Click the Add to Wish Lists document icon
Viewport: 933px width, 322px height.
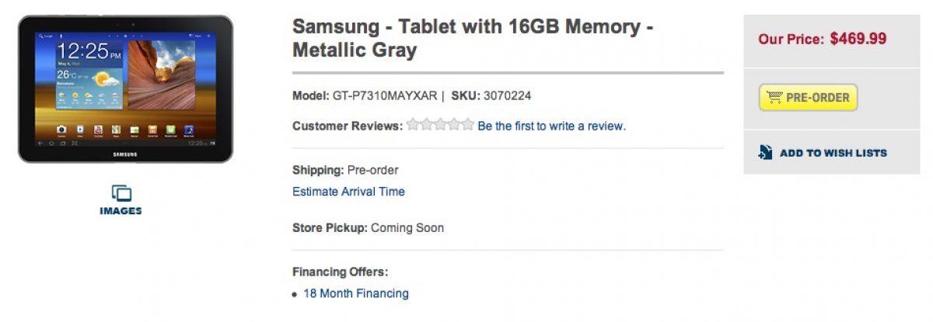point(766,153)
